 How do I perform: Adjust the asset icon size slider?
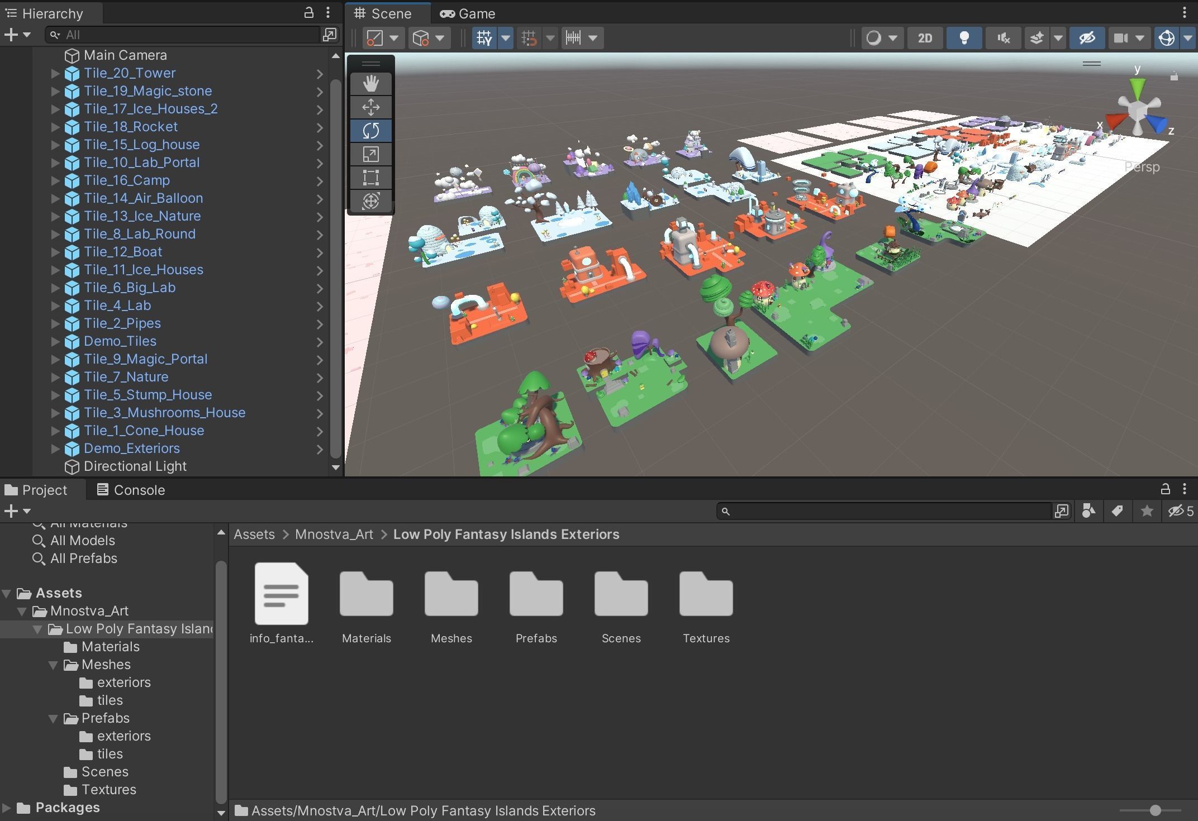pos(1155,810)
